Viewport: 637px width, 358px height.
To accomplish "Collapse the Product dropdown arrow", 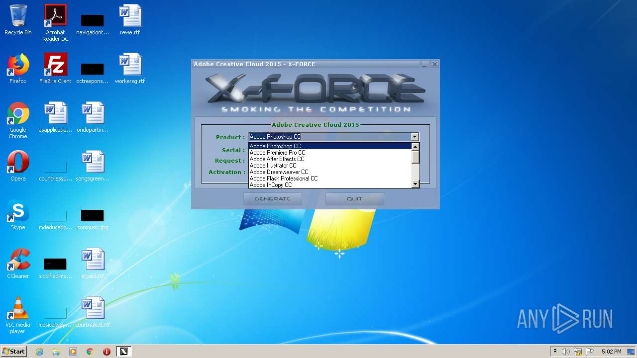I will pos(415,137).
